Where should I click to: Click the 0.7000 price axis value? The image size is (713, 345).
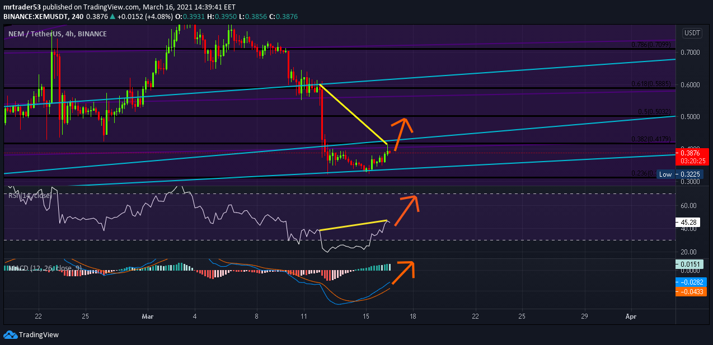pos(690,53)
